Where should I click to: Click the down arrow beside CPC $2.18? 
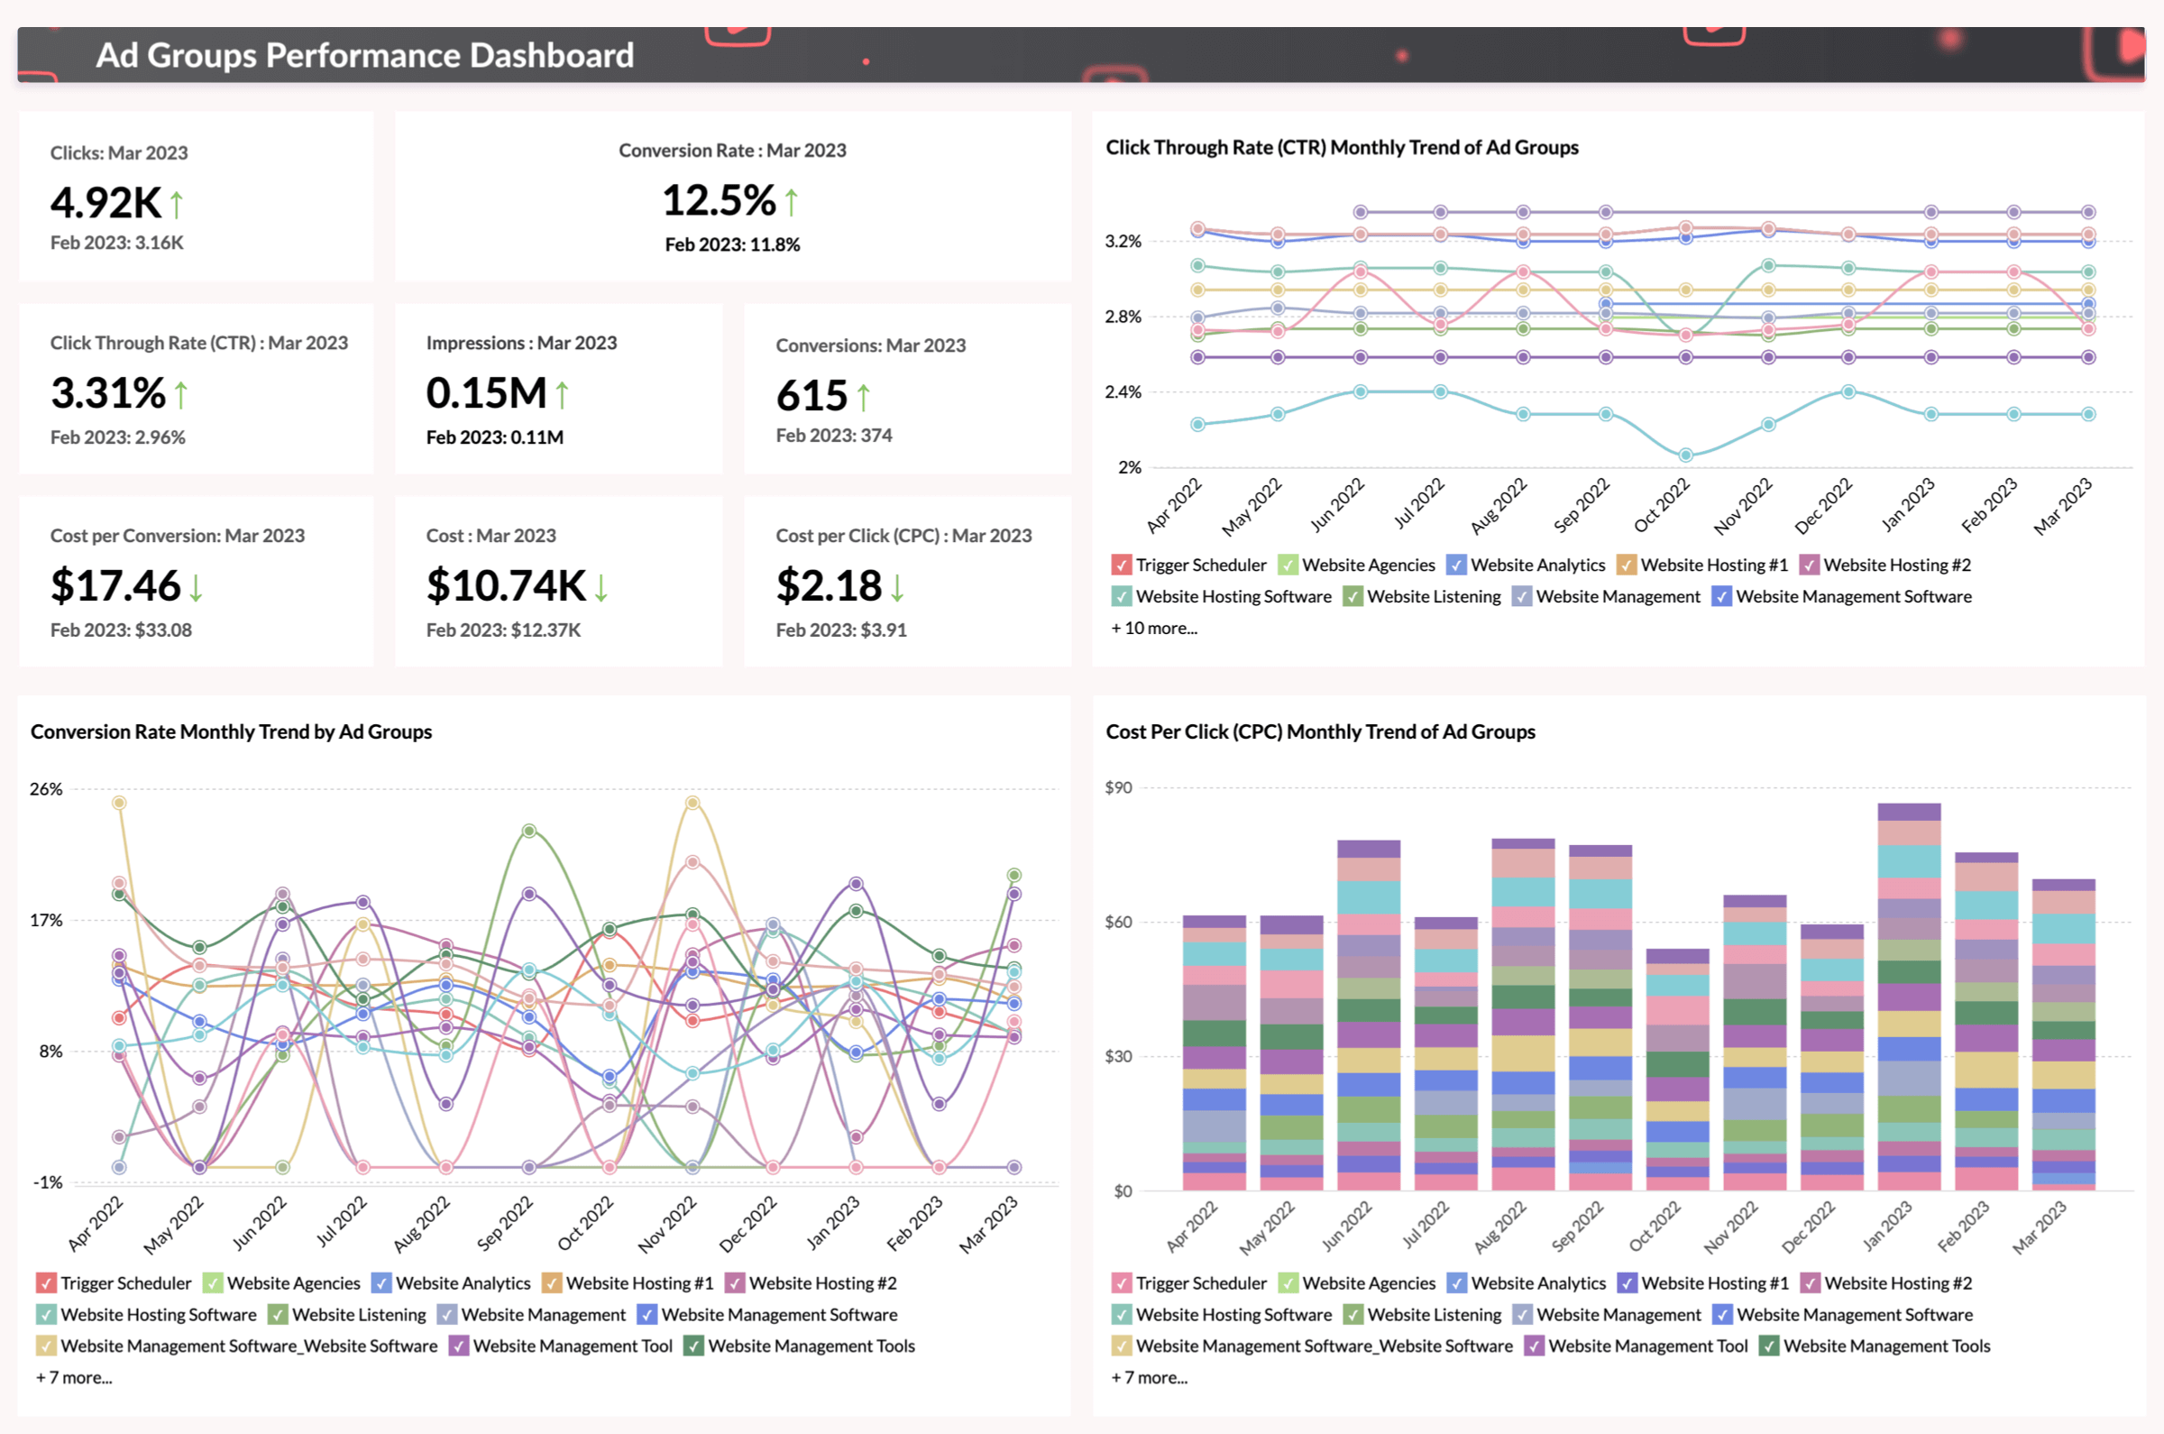coord(897,587)
